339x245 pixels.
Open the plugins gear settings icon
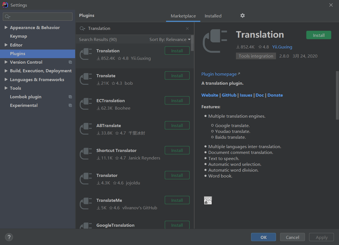[243, 16]
